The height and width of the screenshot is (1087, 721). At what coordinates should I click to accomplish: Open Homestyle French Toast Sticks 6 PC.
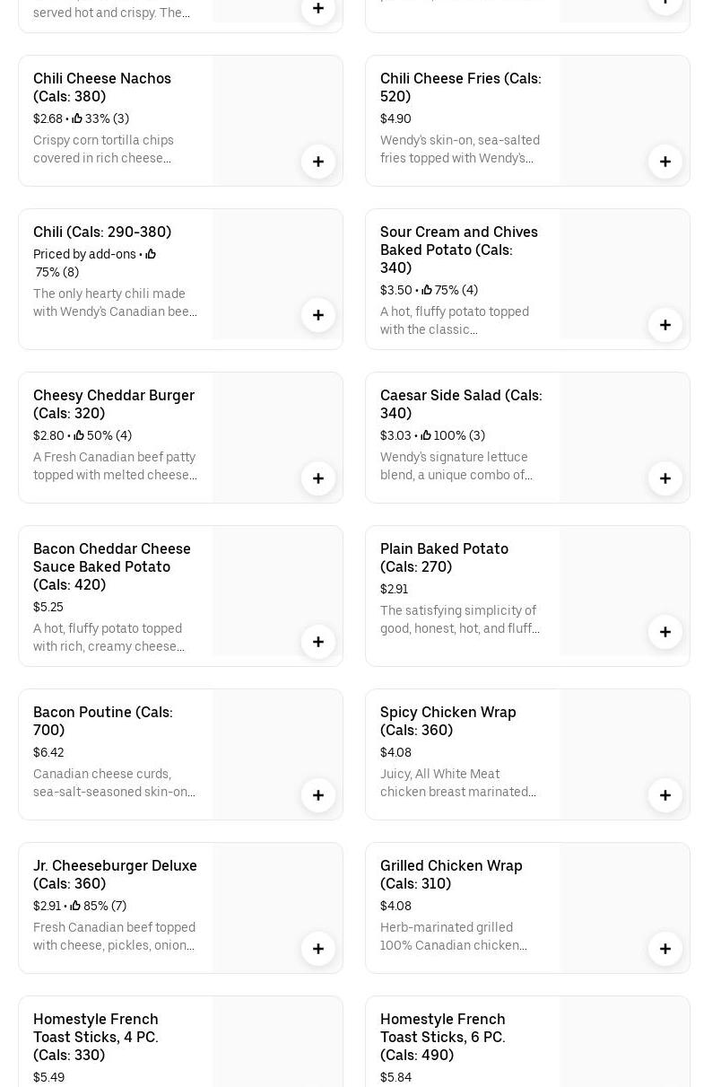tap(443, 1037)
